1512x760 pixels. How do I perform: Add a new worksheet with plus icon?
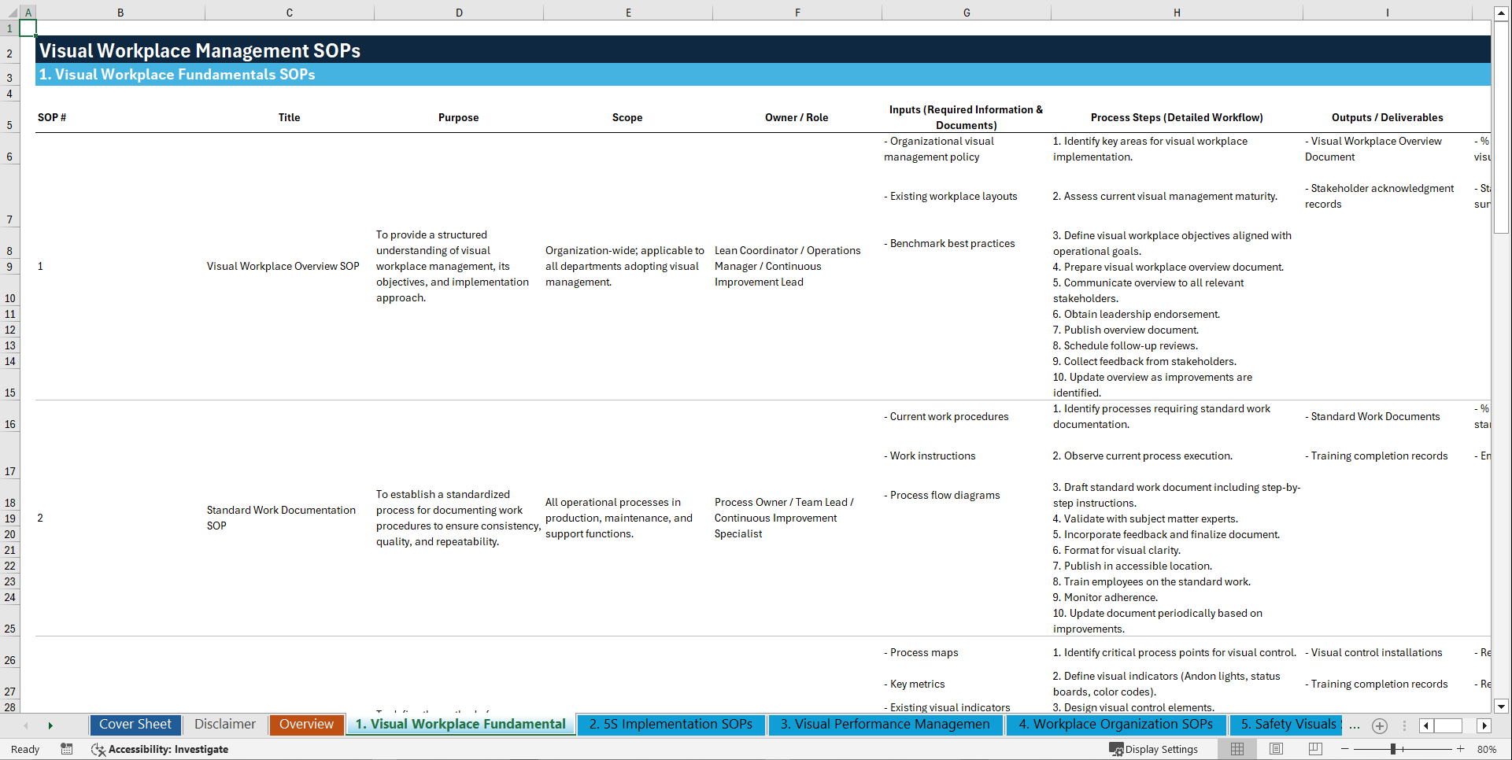point(1379,725)
